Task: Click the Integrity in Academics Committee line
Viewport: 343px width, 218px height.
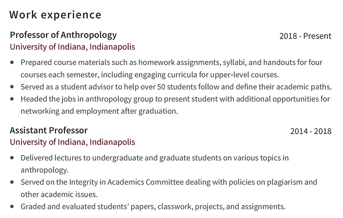Action: (x=169, y=182)
